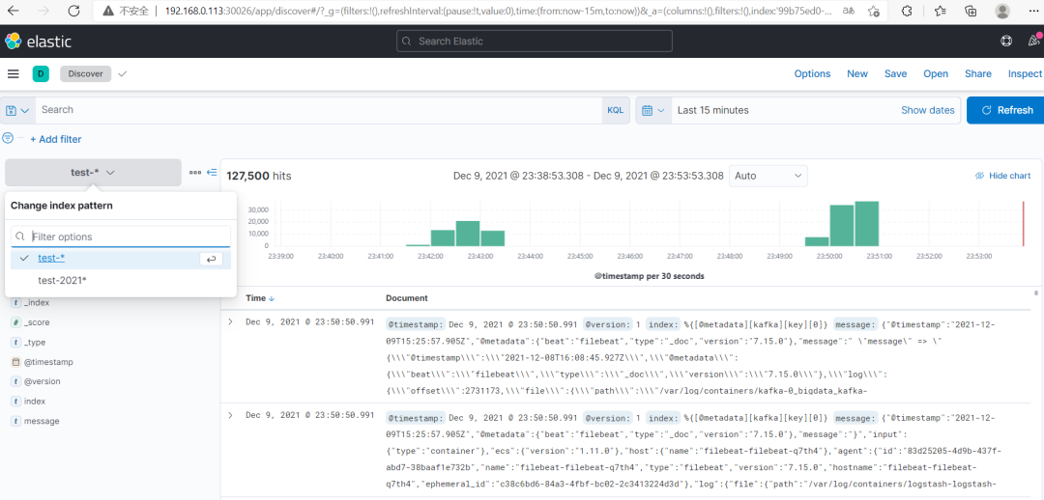Screen dimensions: 1044x500
Task: Click the 127,500 hits count
Action: coord(259,176)
